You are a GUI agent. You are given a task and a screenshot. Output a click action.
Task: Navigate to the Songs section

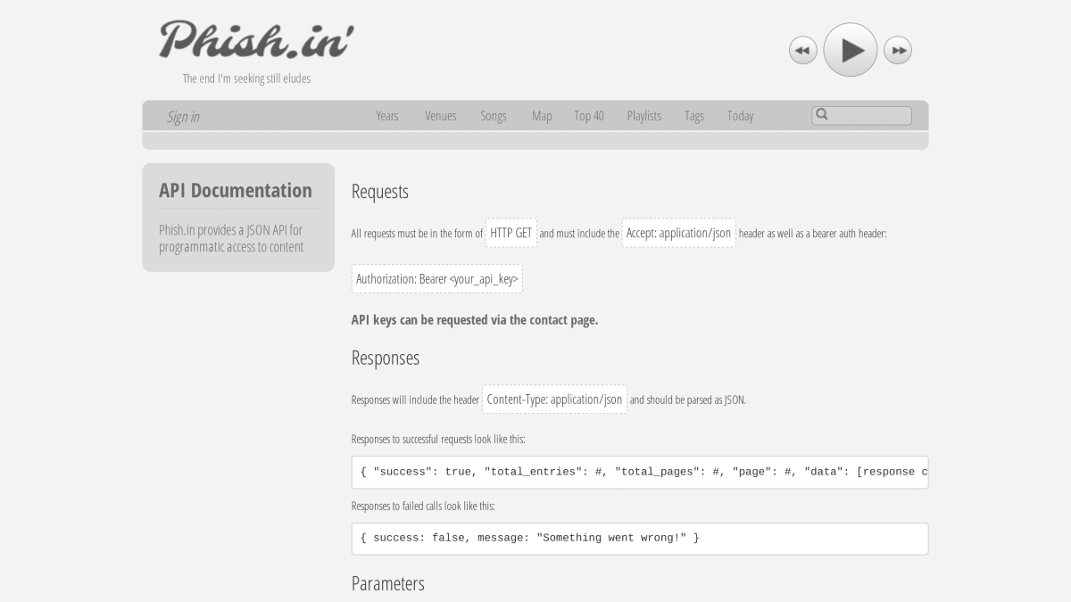[x=494, y=116]
